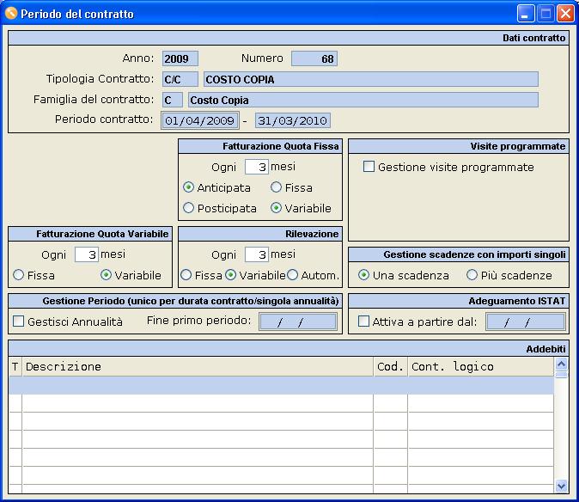This screenshot has height=502, width=579.
Task: Click the Cod. column header
Action: coord(391,366)
